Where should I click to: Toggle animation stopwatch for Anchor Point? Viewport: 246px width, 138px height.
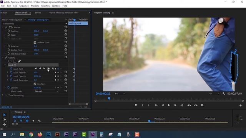click(x=8, y=50)
